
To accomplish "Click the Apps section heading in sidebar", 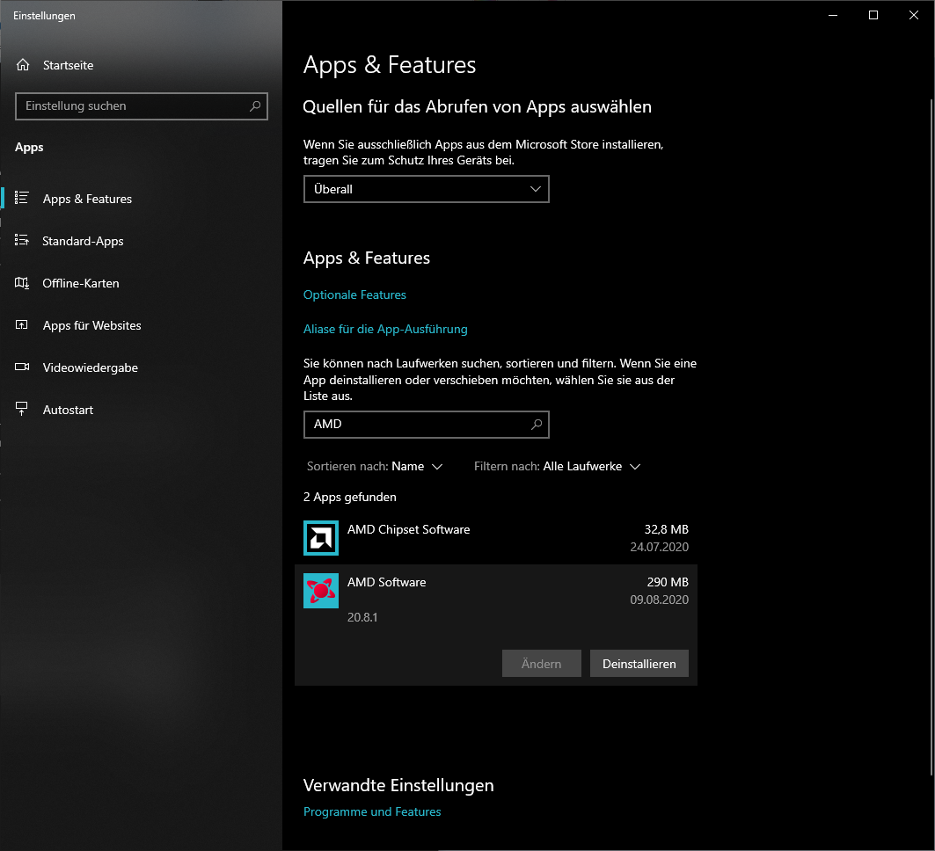I will pyautogui.click(x=29, y=147).
